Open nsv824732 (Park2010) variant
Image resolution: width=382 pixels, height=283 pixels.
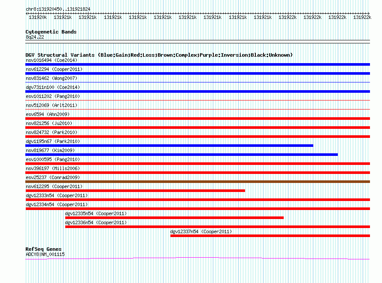click(x=52, y=132)
